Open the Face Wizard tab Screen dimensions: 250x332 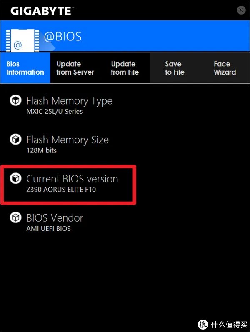pos(225,68)
